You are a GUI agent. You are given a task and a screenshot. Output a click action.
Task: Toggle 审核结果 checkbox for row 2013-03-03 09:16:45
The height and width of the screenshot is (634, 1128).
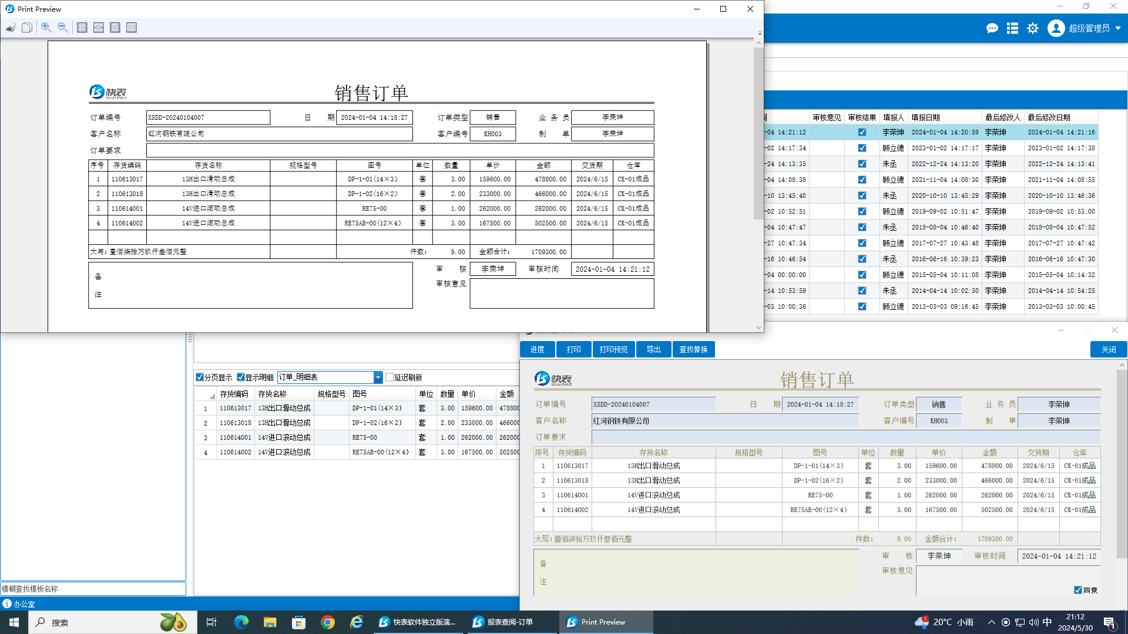(862, 306)
